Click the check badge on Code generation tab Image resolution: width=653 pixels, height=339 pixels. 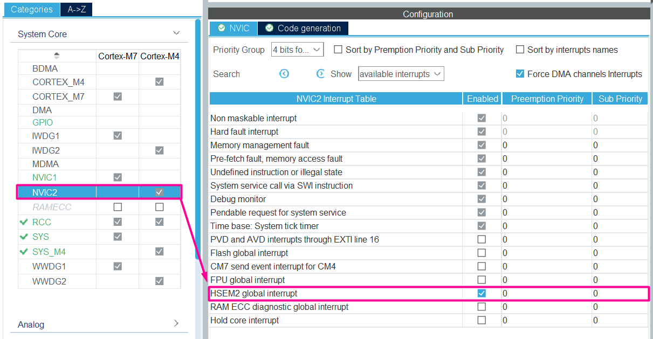269,28
